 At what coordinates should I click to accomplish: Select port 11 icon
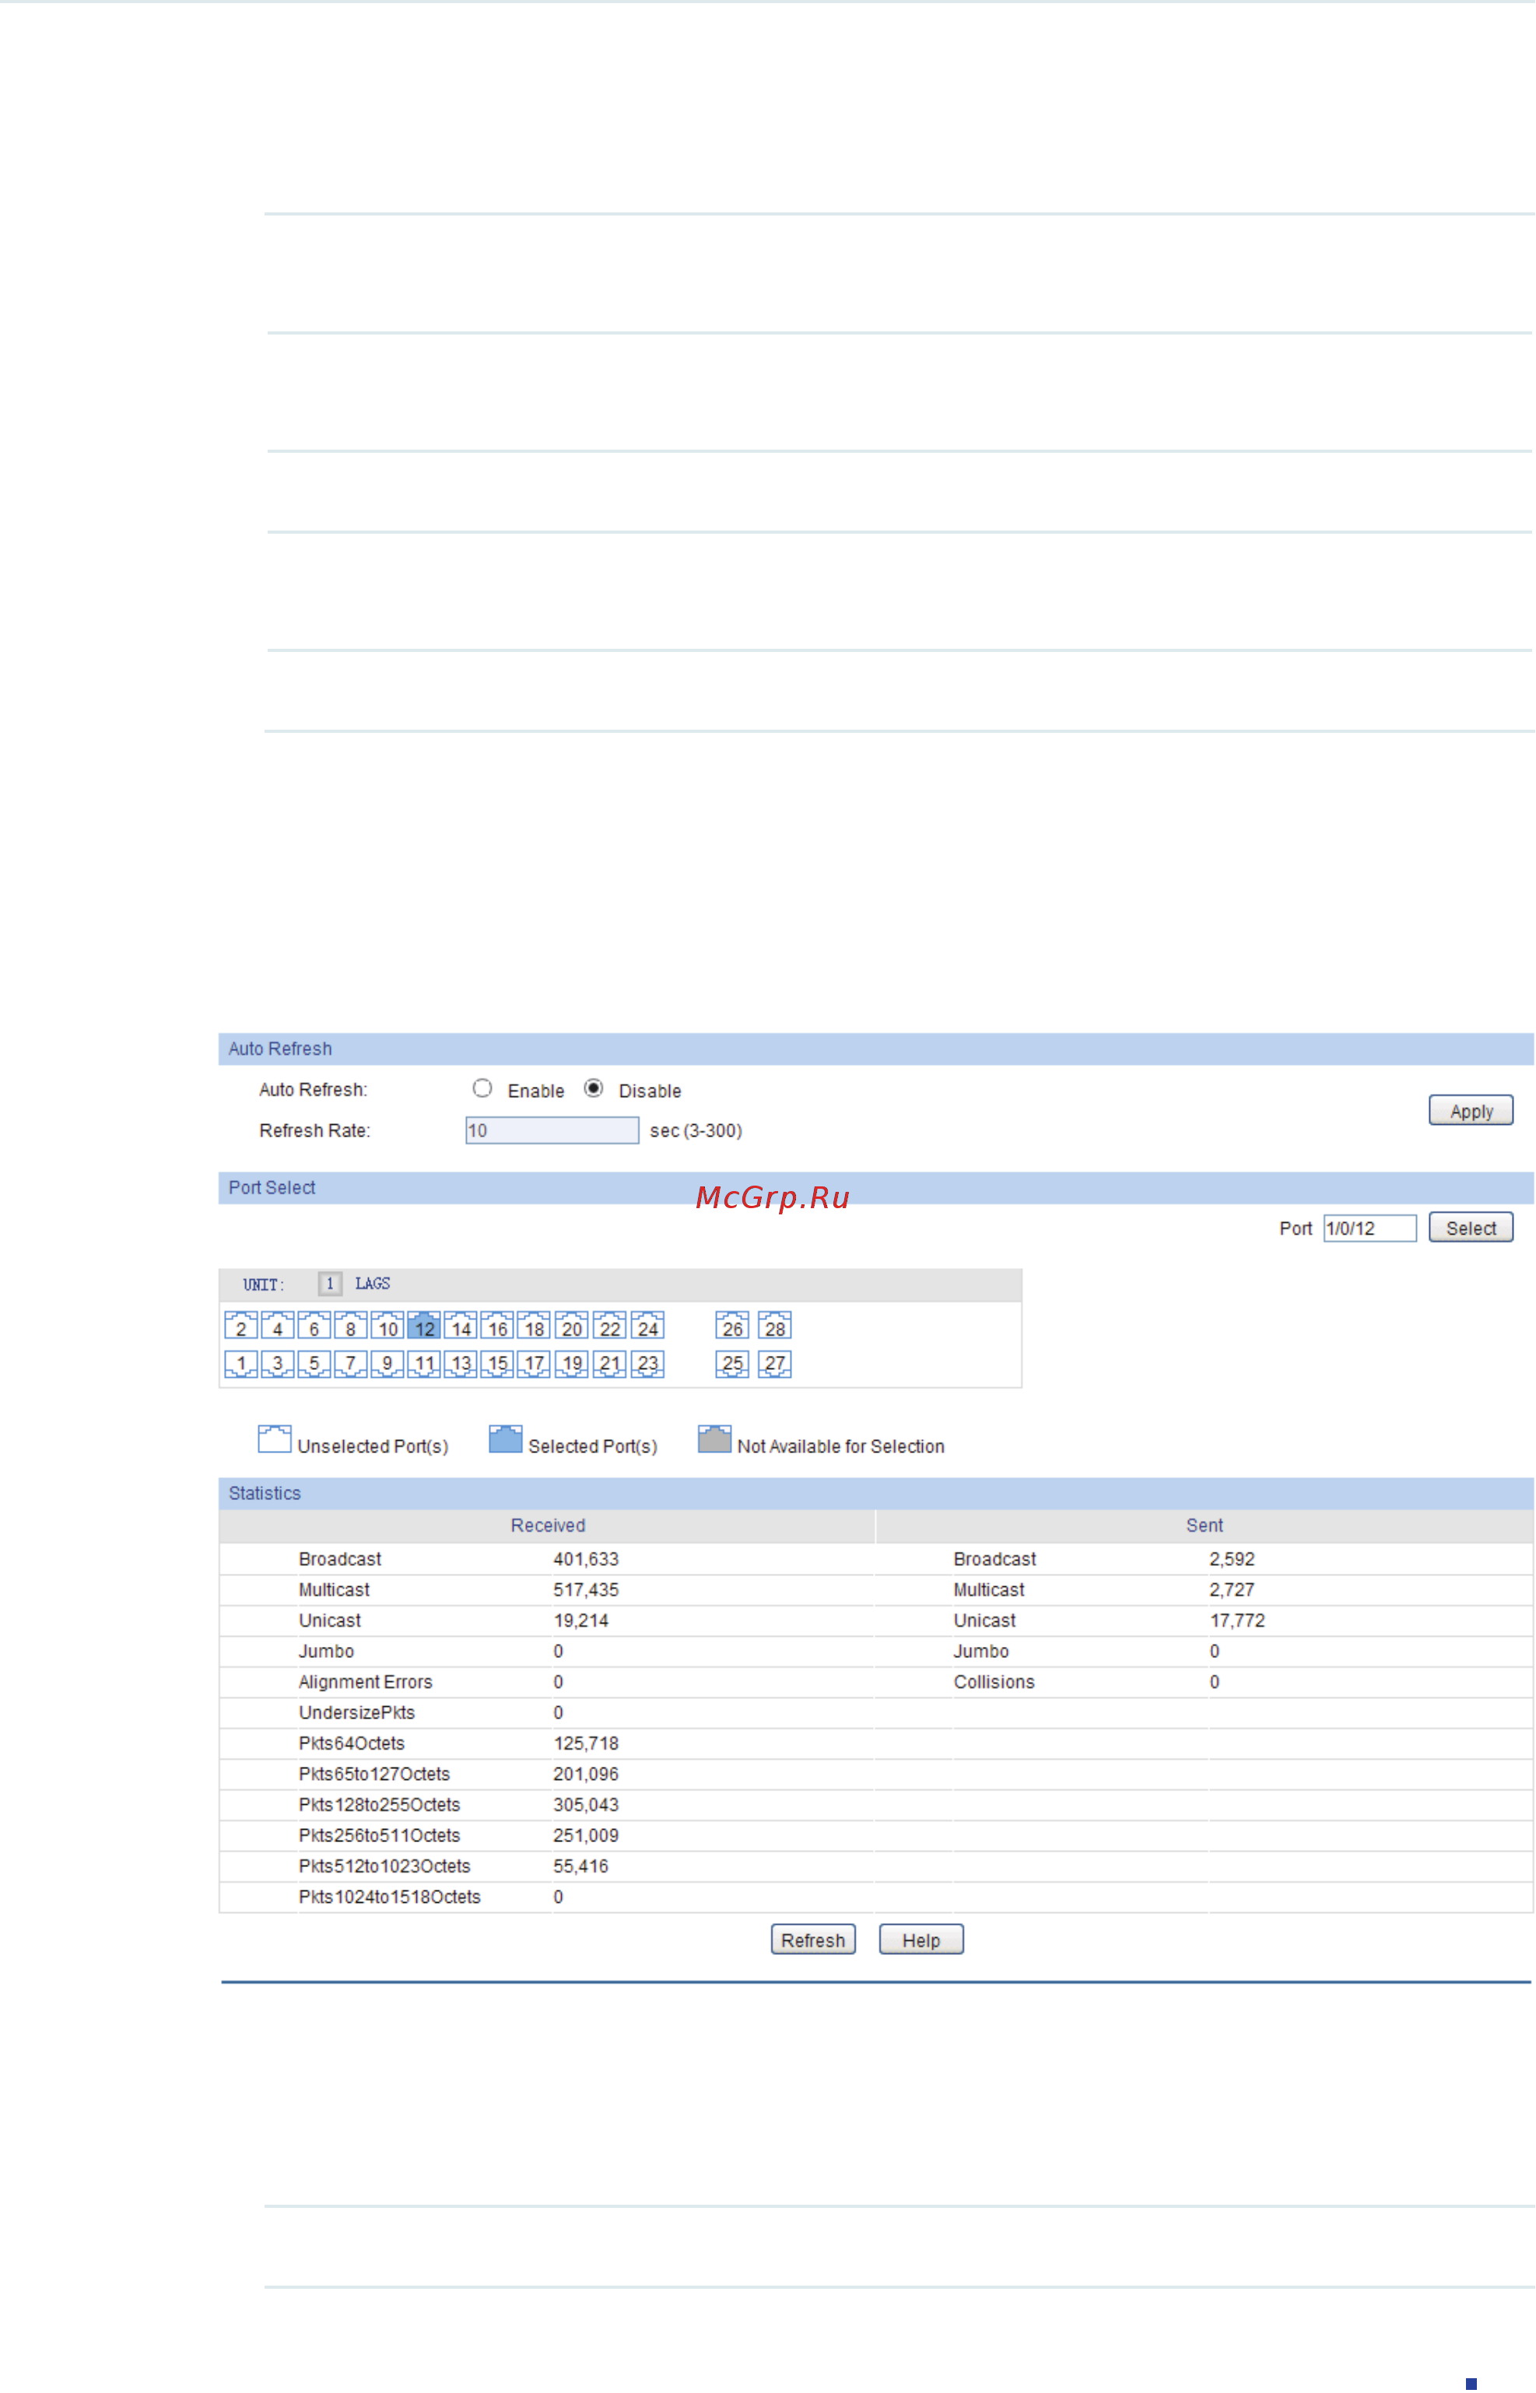click(424, 1364)
